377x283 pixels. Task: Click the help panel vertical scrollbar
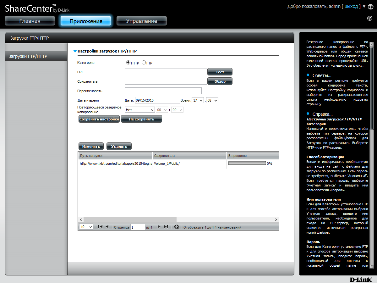[x=372, y=88]
